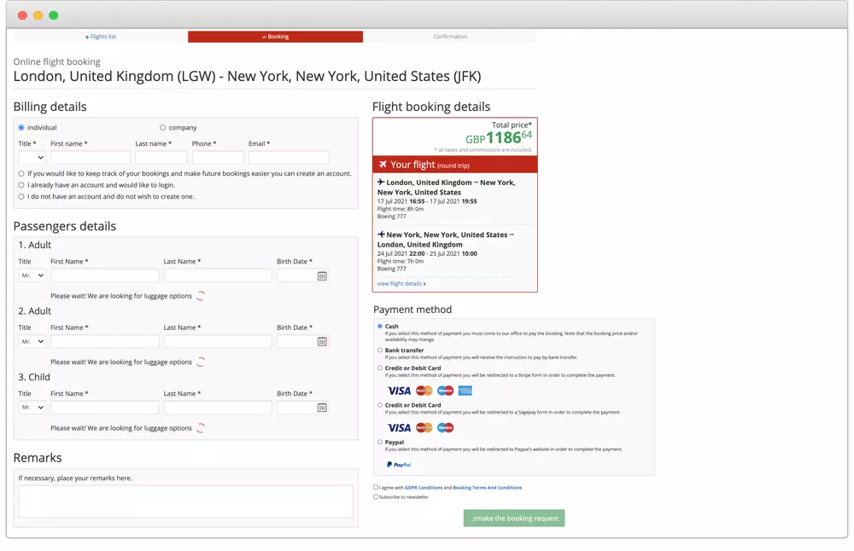Click the PayPal logo in Payment method

pyautogui.click(x=399, y=464)
